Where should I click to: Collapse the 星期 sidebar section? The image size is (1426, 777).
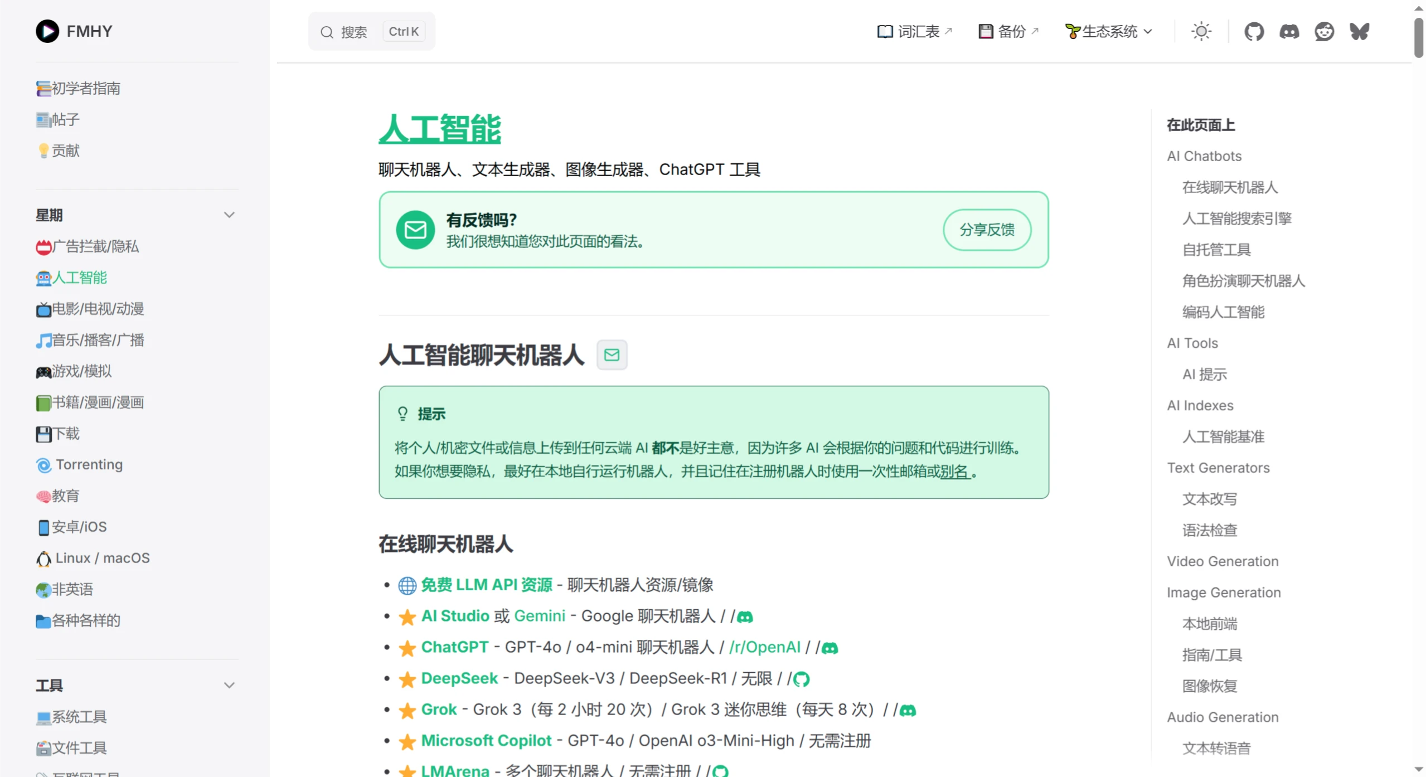point(229,215)
